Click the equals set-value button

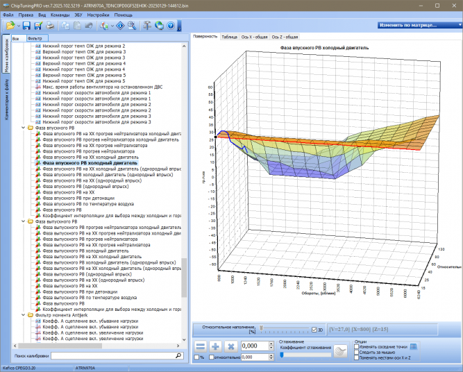click(x=201, y=346)
